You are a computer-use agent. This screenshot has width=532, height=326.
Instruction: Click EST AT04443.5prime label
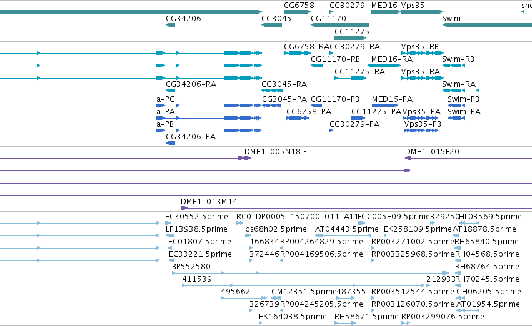(x=347, y=230)
